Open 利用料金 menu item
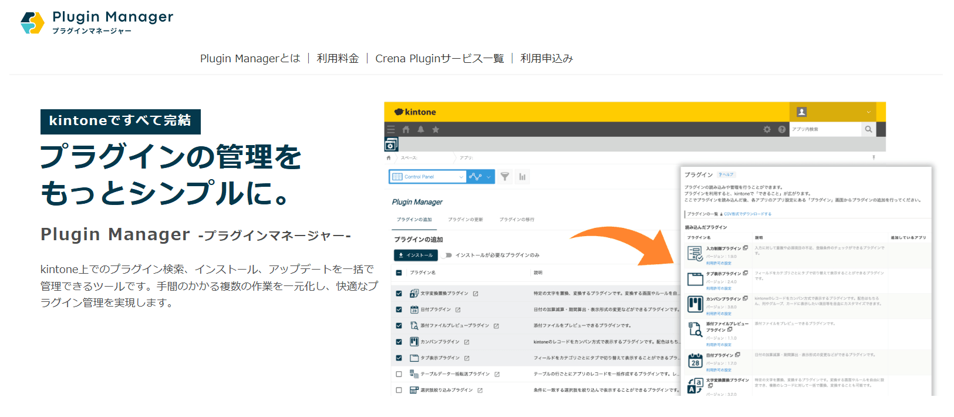The height and width of the screenshot is (417, 954). tap(338, 58)
